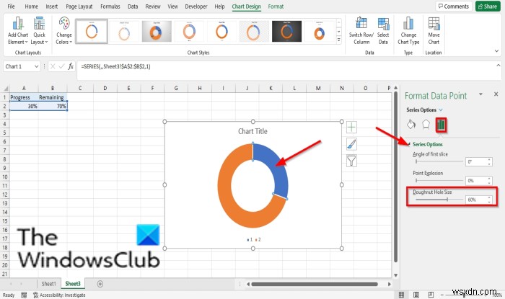Select the gray gradient chart style thumbnail

pyautogui.click(x=157, y=31)
